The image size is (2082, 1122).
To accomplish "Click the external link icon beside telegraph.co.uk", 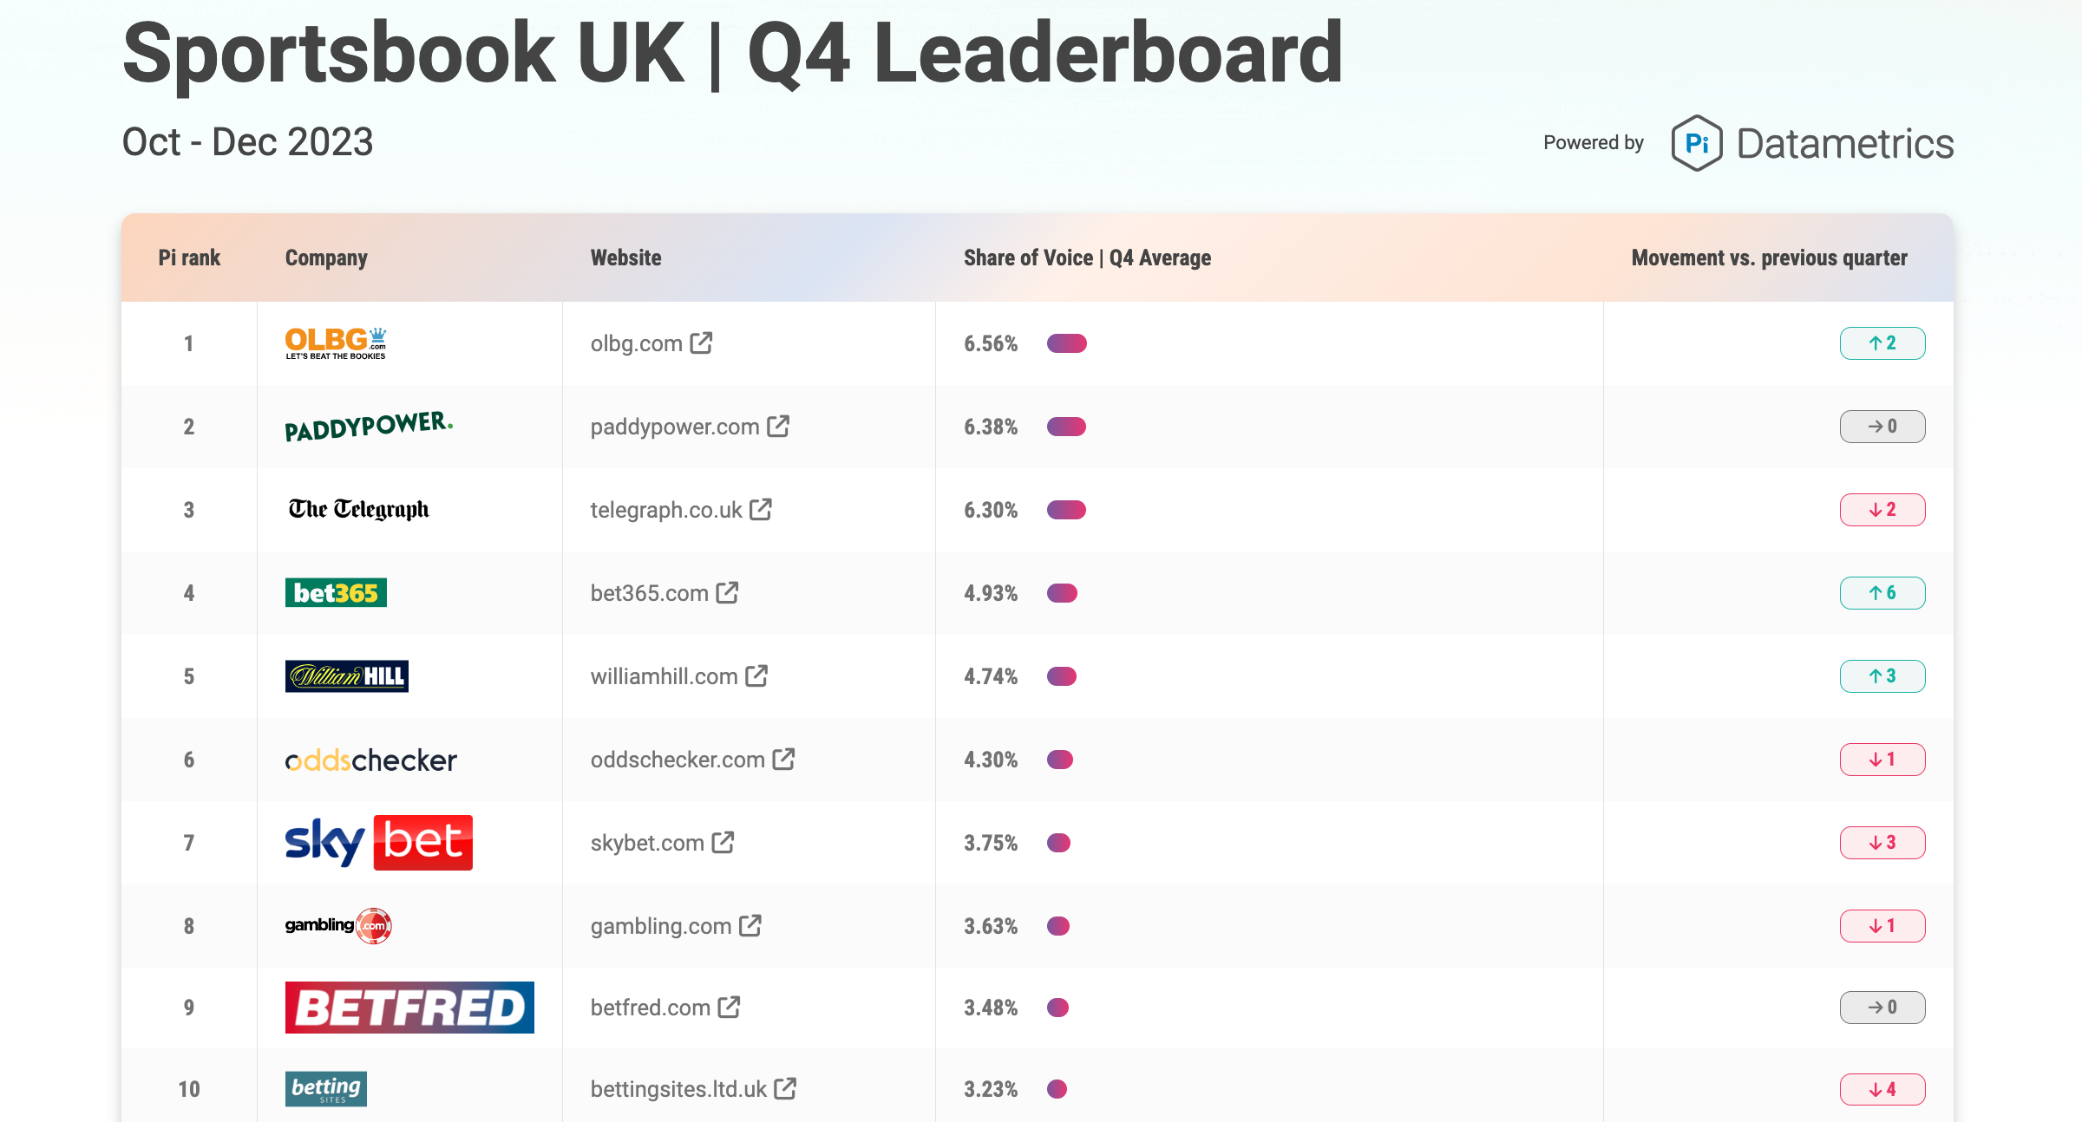I will tap(761, 510).
